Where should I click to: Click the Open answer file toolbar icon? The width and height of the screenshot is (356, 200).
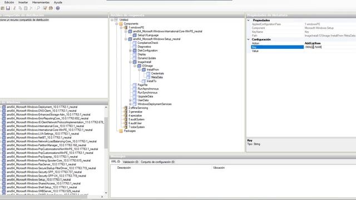click(2, 8)
